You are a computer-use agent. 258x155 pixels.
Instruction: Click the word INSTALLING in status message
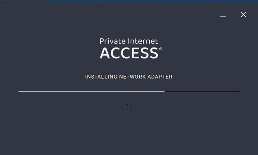coord(101,77)
